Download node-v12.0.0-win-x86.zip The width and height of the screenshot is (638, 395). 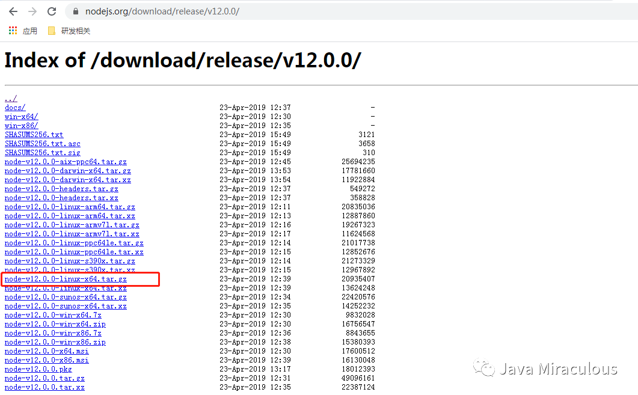[x=55, y=342]
